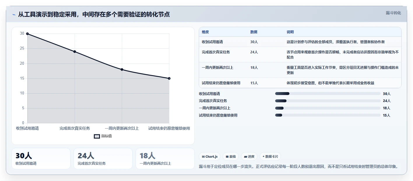Screen dimensions: 413x181
Task: Click the 30人 data card
Action: pos(41,159)
